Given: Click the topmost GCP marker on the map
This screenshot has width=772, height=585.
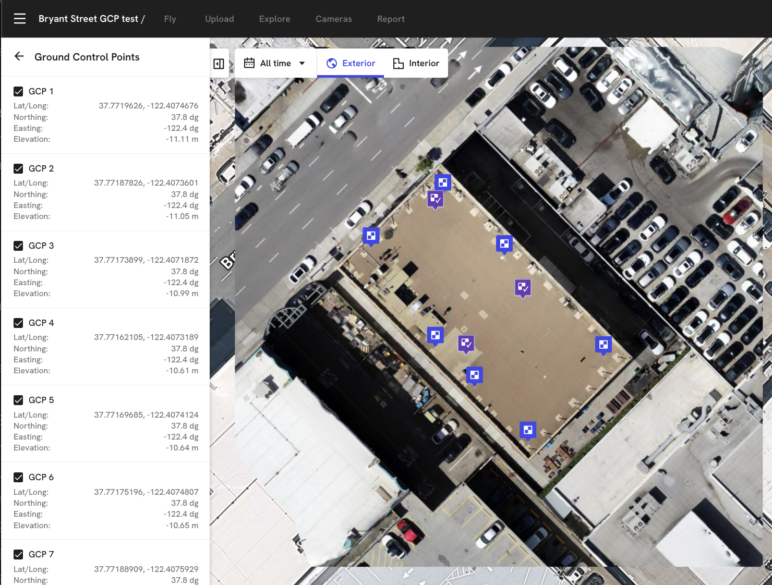Looking at the screenshot, I should pos(443,182).
